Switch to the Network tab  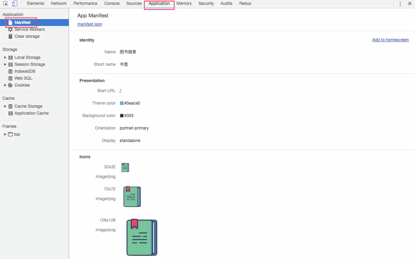point(59,3)
